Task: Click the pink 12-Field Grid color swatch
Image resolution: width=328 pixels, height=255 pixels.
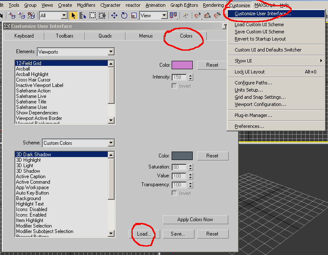Action: (182, 65)
